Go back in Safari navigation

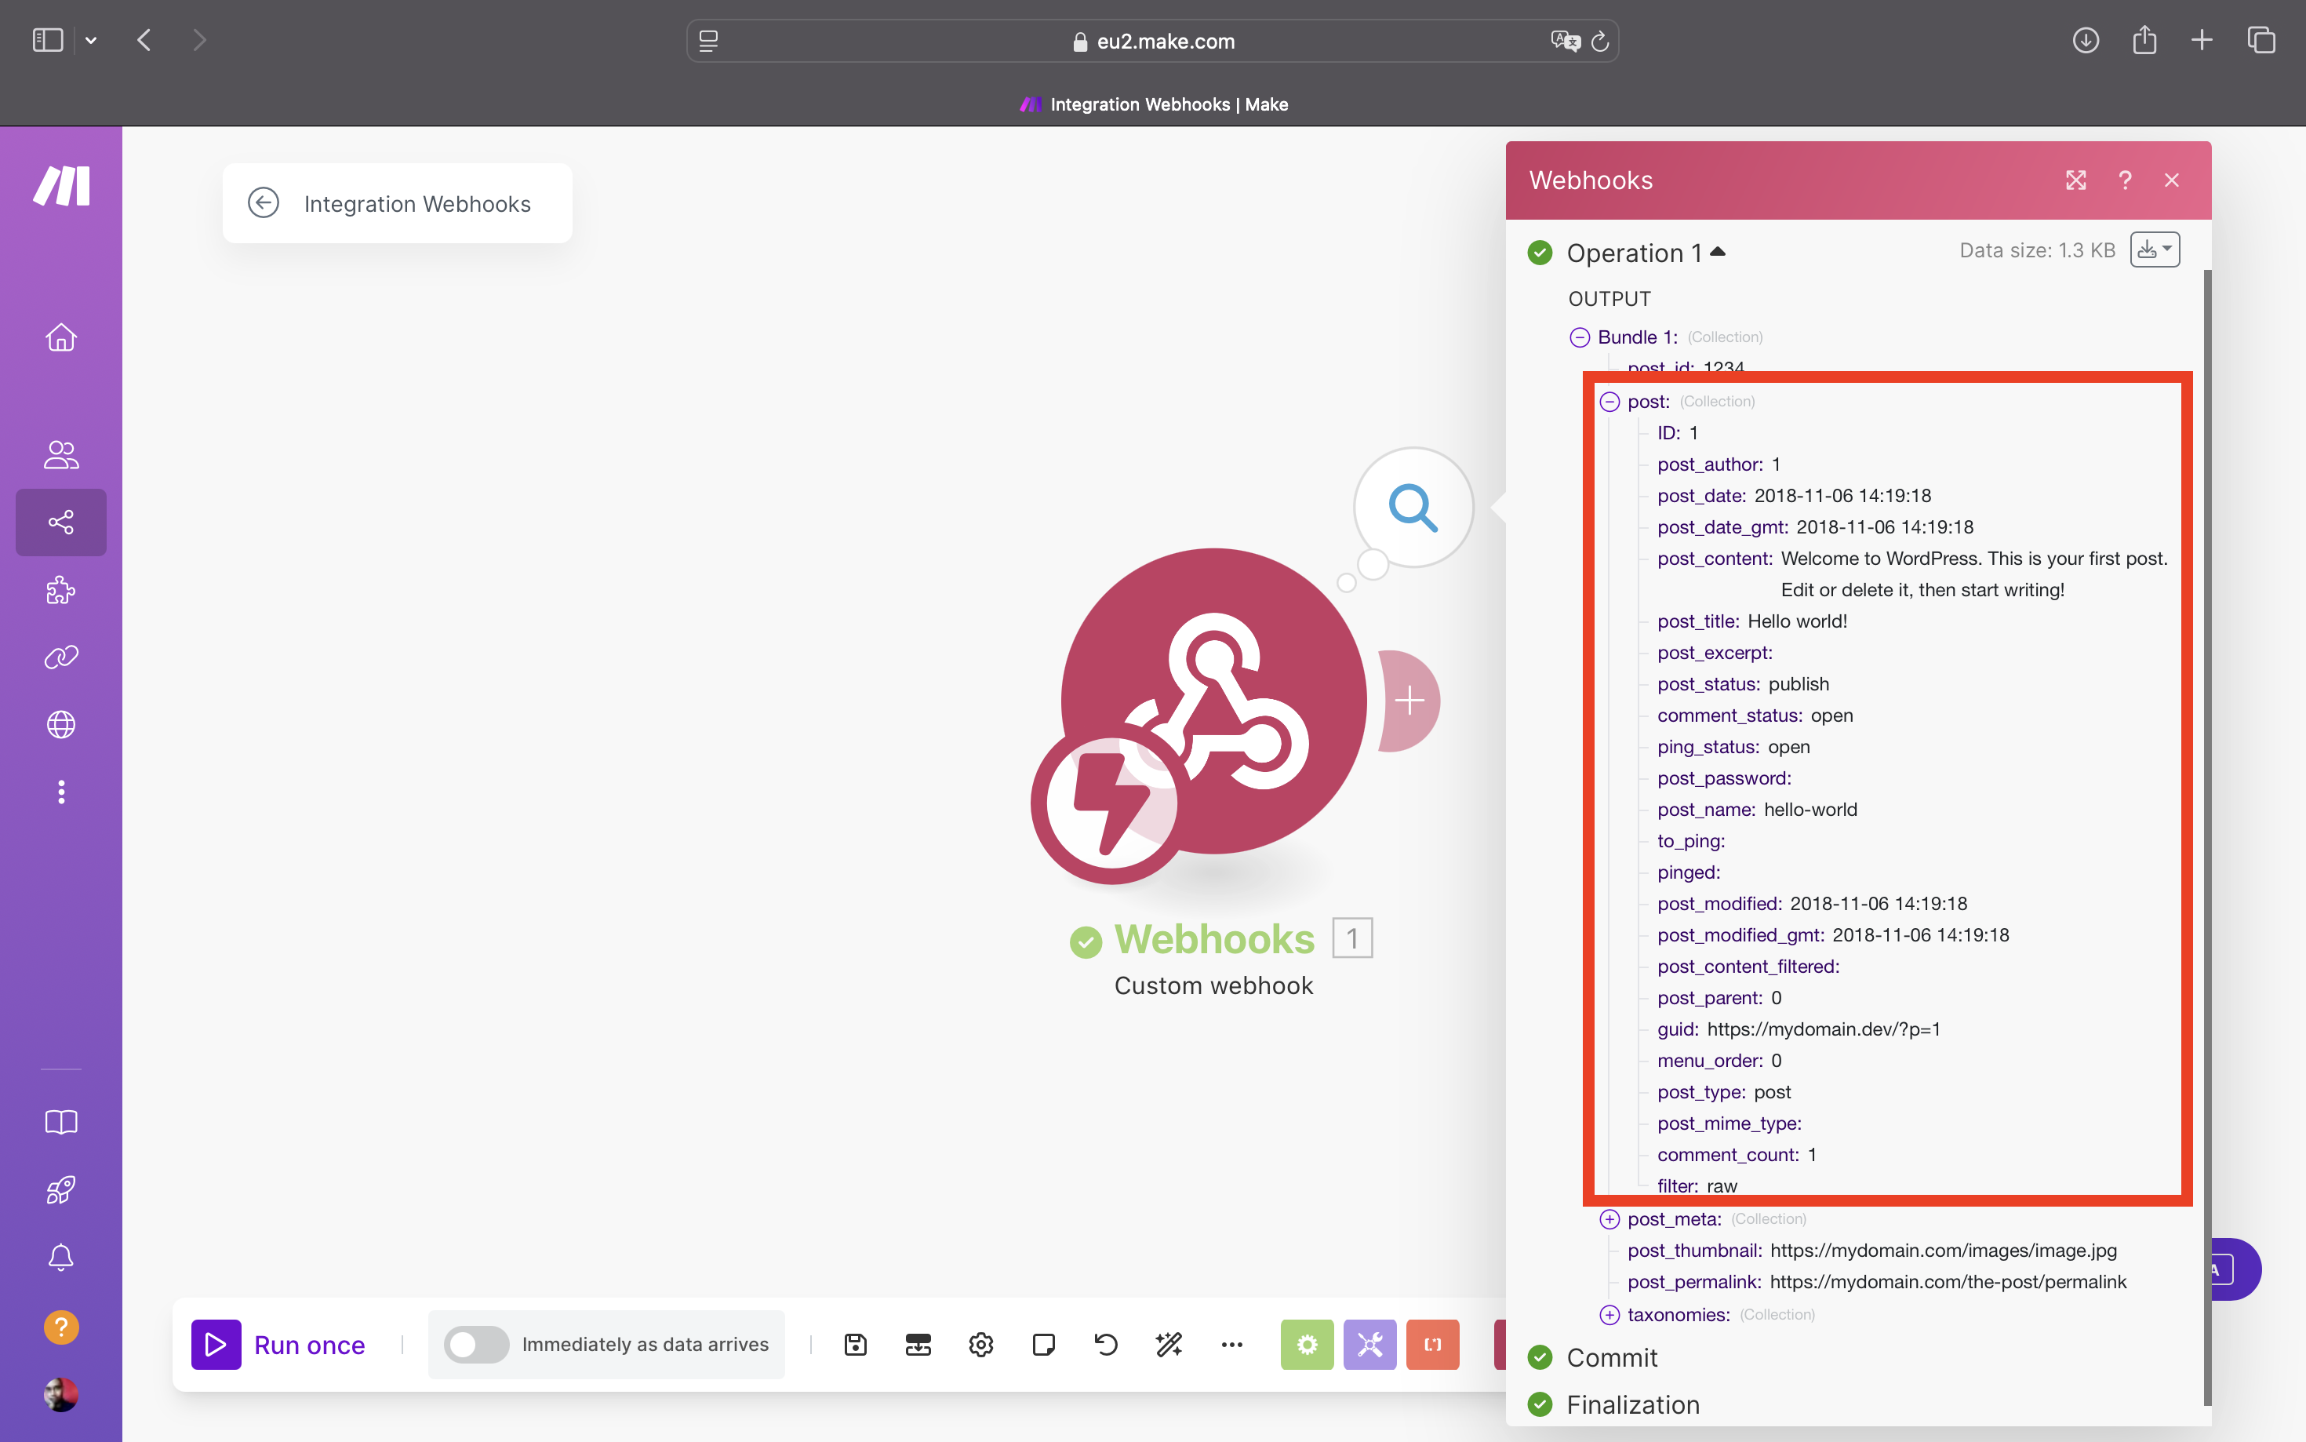(144, 40)
